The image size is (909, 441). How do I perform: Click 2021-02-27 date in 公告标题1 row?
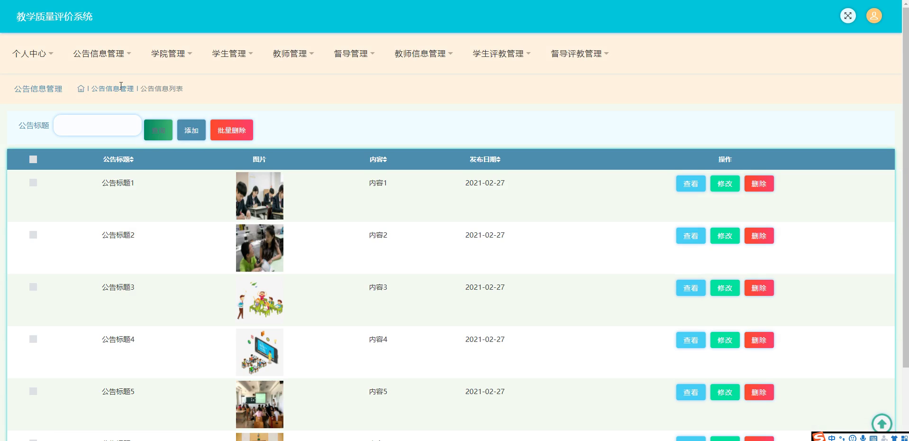click(485, 183)
